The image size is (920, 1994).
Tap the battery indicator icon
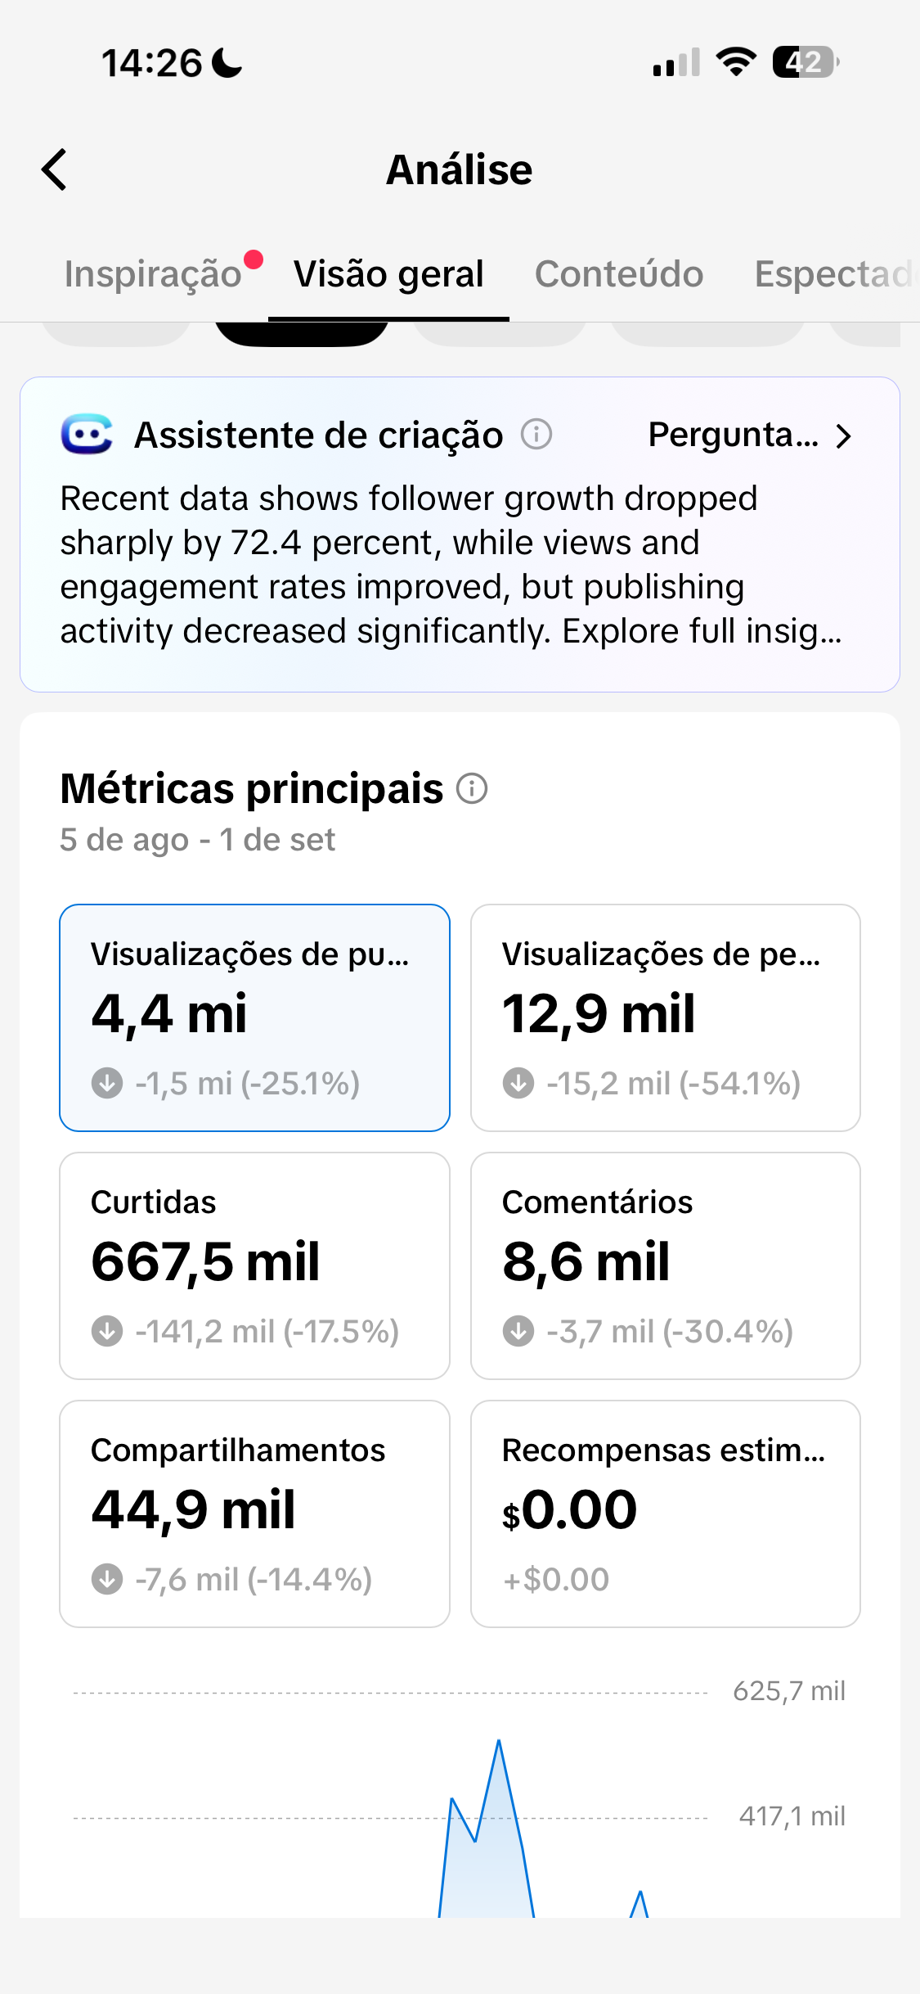806,62
